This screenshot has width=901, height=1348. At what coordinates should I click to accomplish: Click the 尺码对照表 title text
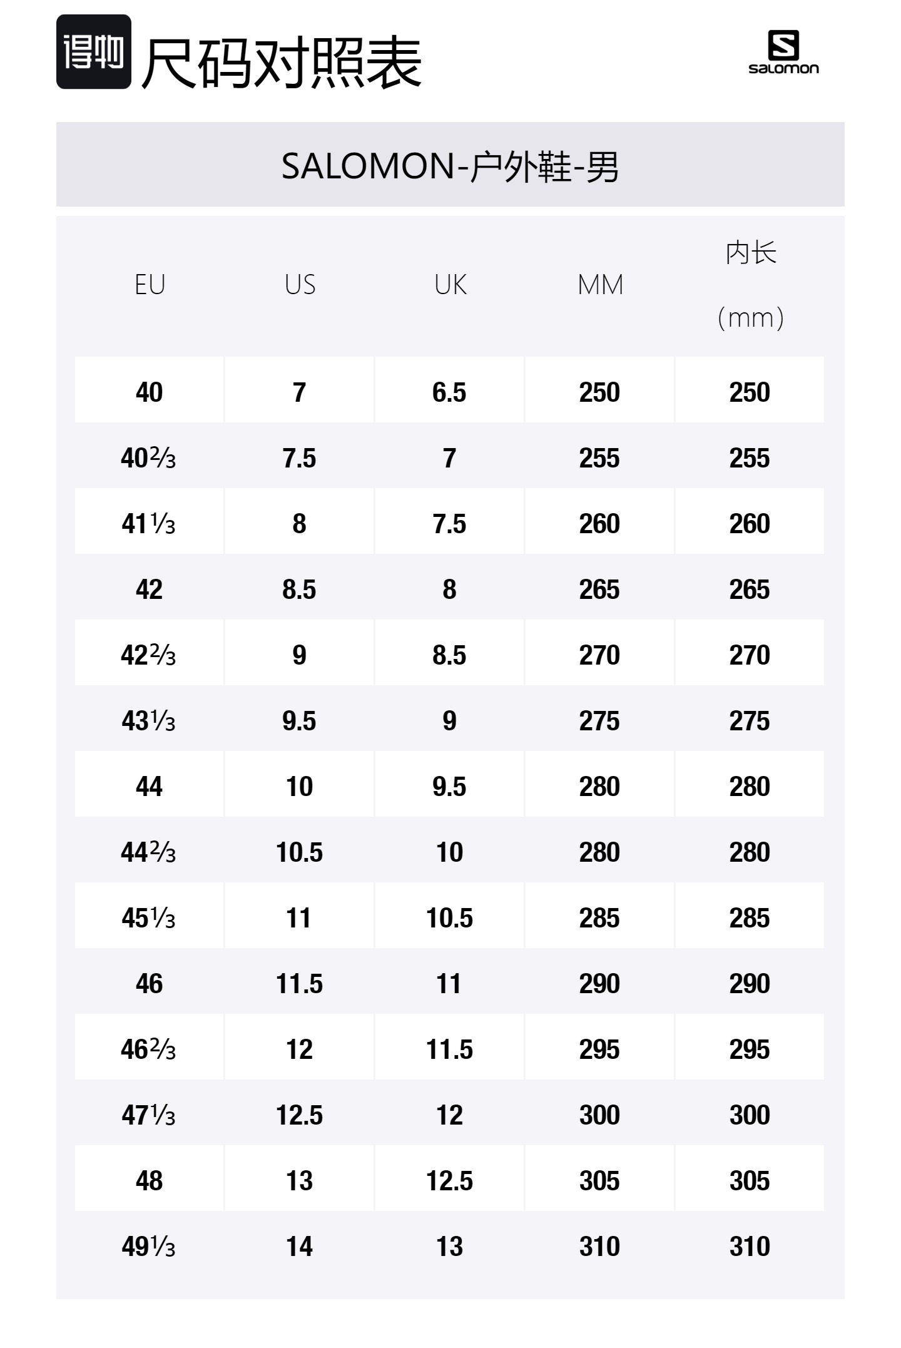click(282, 63)
